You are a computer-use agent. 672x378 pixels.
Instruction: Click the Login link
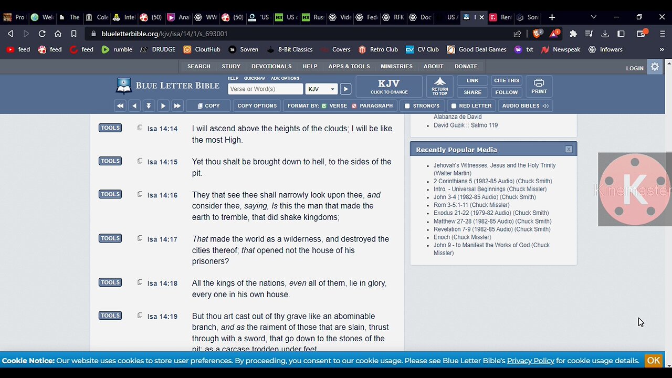[635, 68]
